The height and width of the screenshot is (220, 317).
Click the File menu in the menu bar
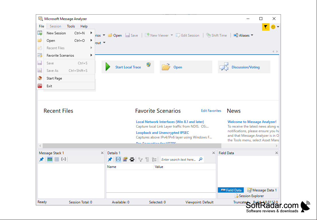42,26
